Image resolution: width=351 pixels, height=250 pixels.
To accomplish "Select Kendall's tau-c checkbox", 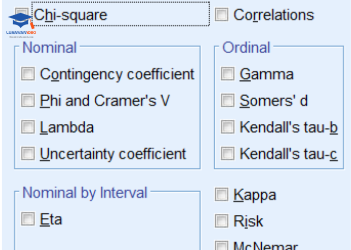I will (x=228, y=153).
